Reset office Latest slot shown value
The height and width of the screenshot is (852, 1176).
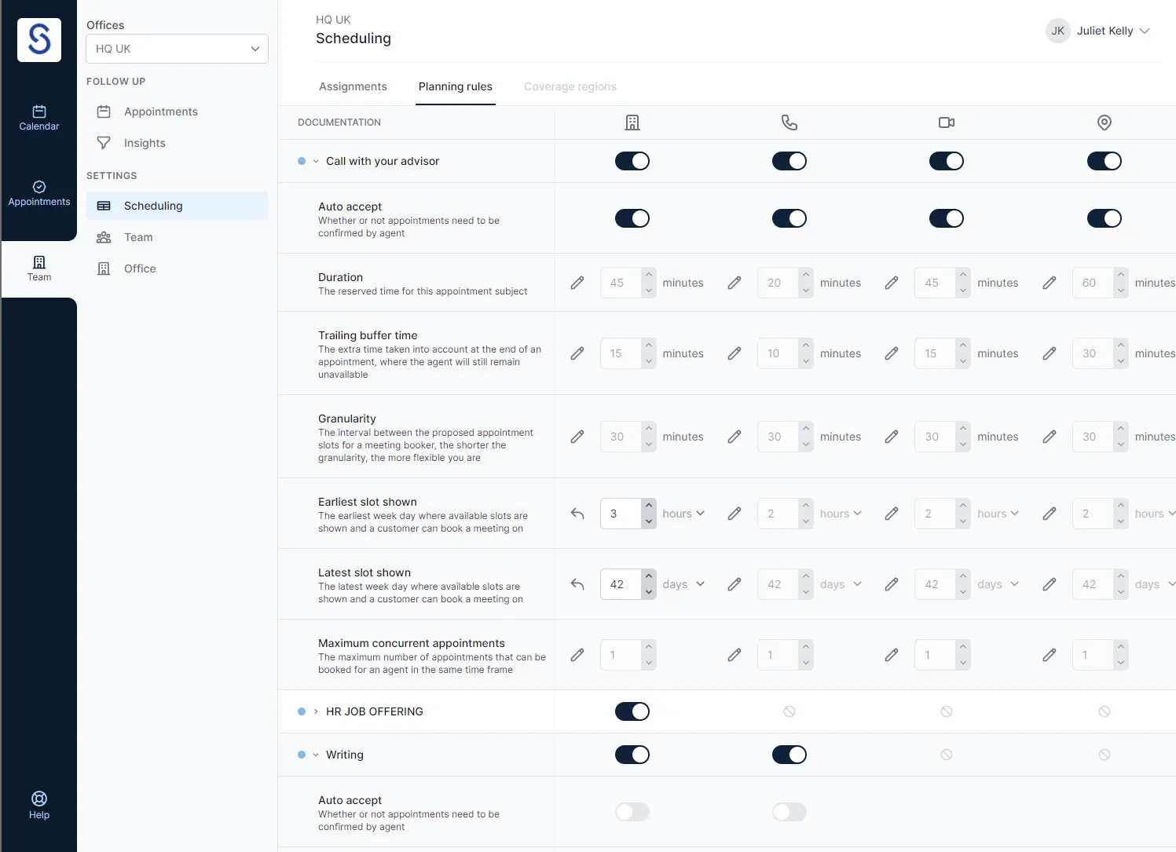(577, 584)
